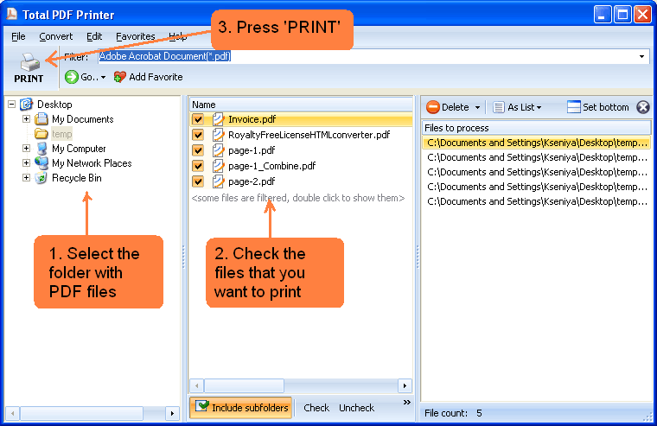Open the Convert menu
The height and width of the screenshot is (426, 657).
pyautogui.click(x=55, y=36)
